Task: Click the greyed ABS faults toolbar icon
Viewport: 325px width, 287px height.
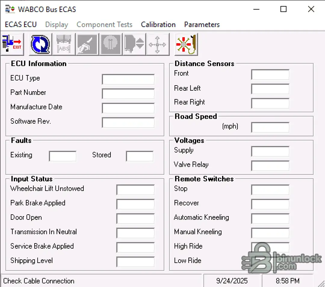Action: click(64, 44)
